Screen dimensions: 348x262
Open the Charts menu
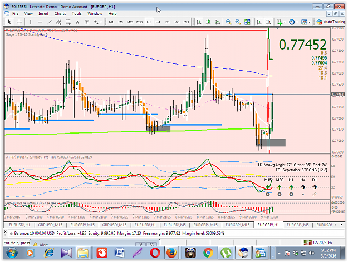point(60,13)
